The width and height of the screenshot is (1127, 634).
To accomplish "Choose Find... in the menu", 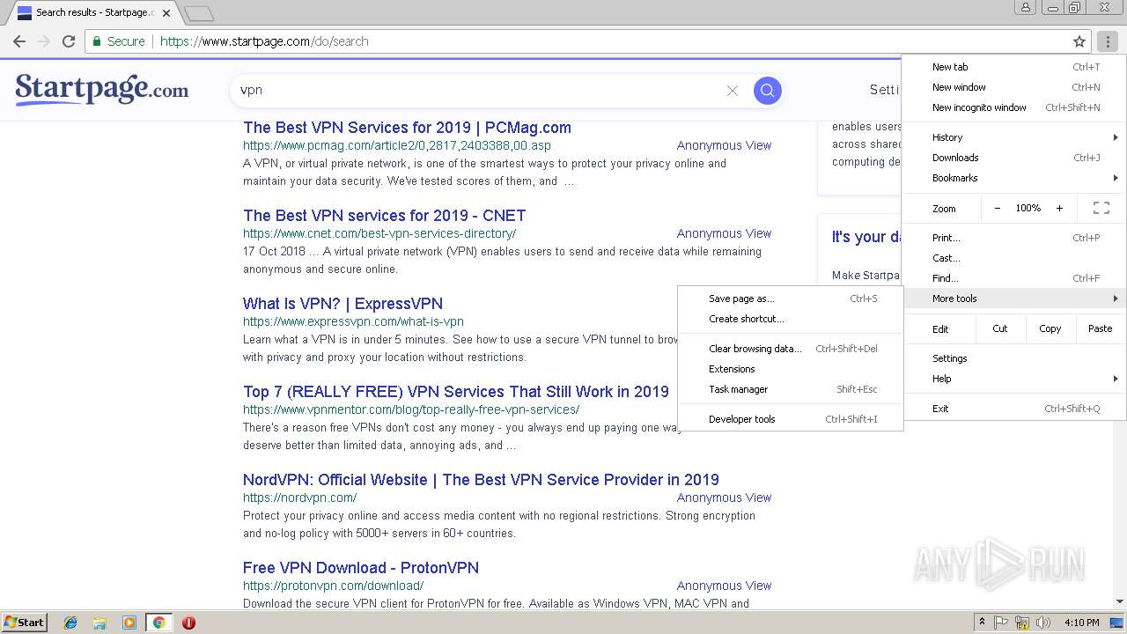I will pos(1014,278).
